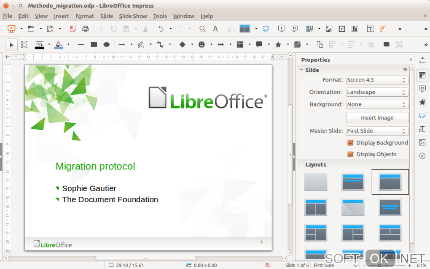Close the Properties panel
This screenshot has height=269, width=430.
[x=411, y=60]
